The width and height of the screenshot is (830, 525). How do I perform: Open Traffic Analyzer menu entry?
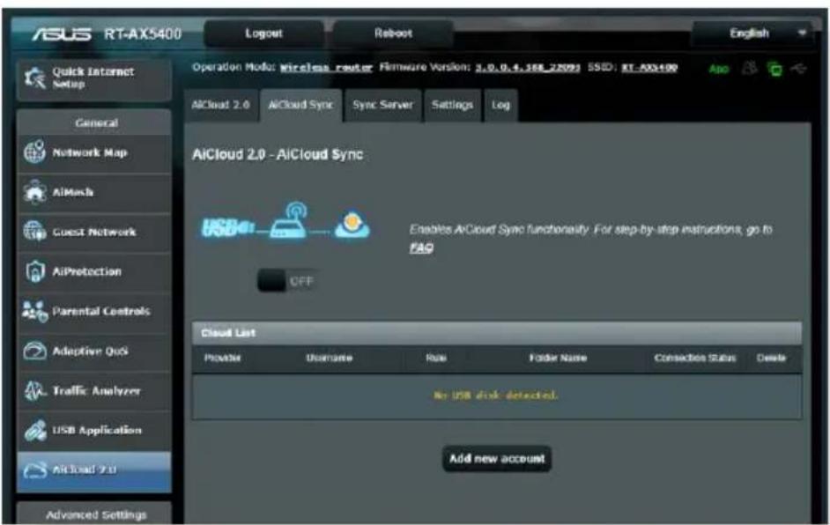click(94, 390)
